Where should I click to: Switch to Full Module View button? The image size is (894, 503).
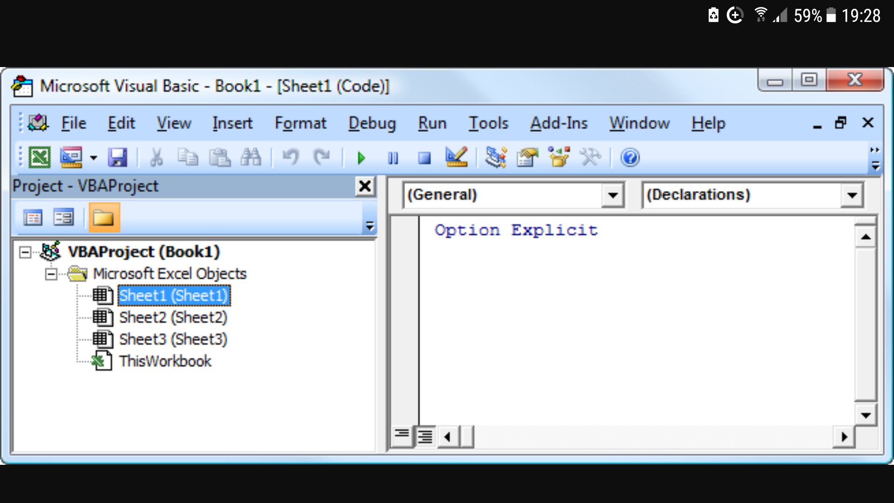[425, 436]
